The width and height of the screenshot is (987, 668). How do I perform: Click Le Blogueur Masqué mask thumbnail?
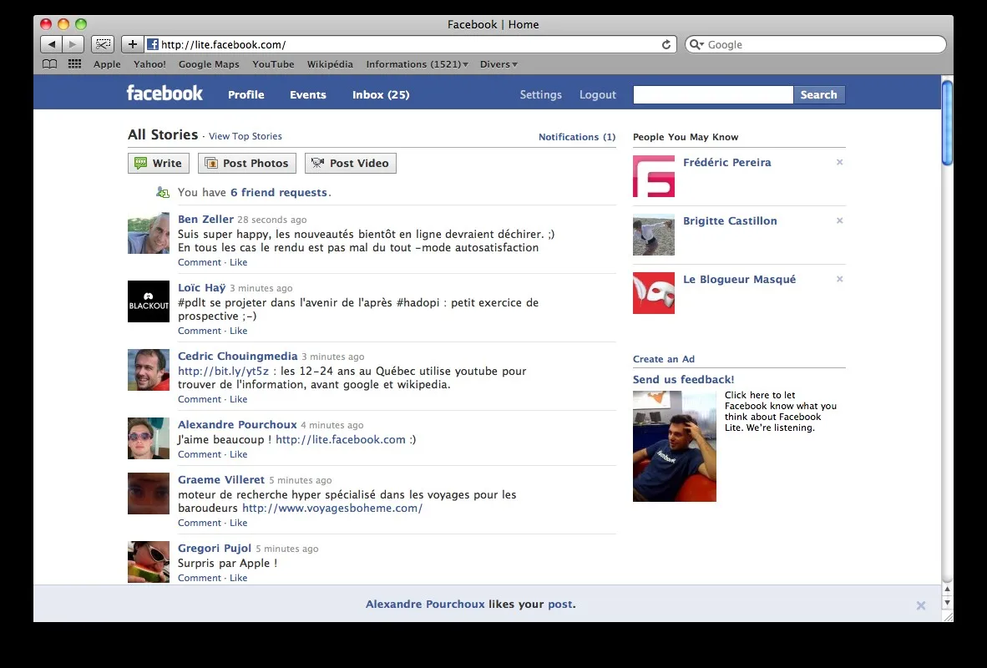[653, 293]
